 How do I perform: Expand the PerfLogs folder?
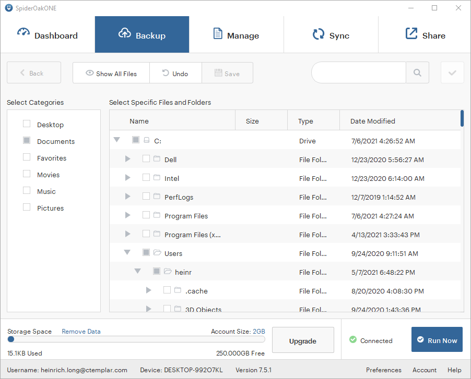pyautogui.click(x=127, y=196)
